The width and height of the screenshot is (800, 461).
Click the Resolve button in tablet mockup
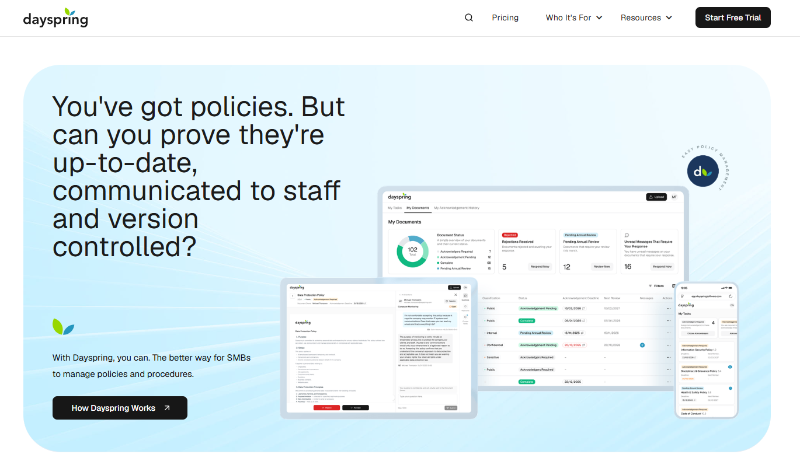(x=450, y=301)
